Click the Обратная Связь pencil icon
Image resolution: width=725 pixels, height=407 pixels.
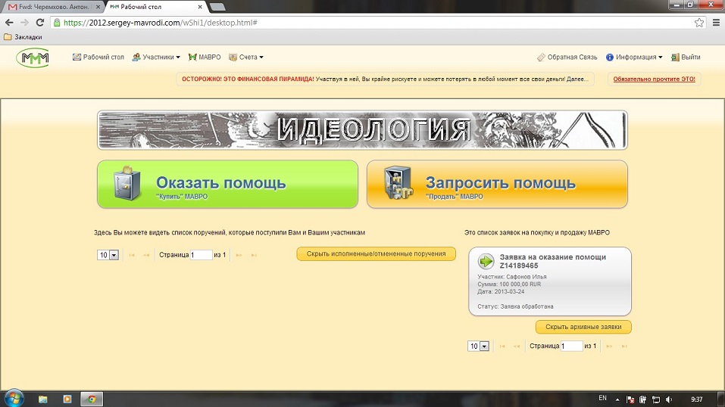[541, 57]
